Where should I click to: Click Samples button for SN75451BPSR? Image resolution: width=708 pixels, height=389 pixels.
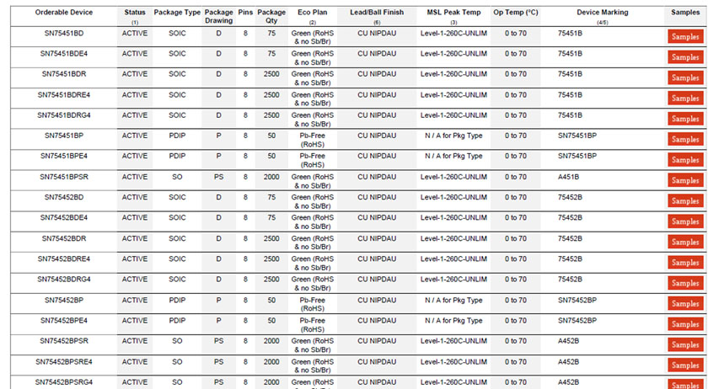[685, 180]
